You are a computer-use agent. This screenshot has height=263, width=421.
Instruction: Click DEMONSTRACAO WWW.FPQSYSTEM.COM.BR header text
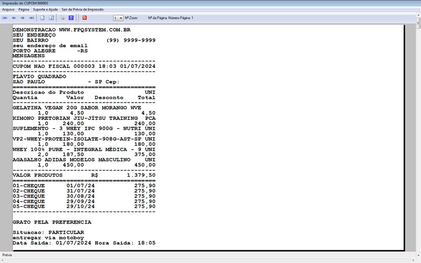[72, 30]
